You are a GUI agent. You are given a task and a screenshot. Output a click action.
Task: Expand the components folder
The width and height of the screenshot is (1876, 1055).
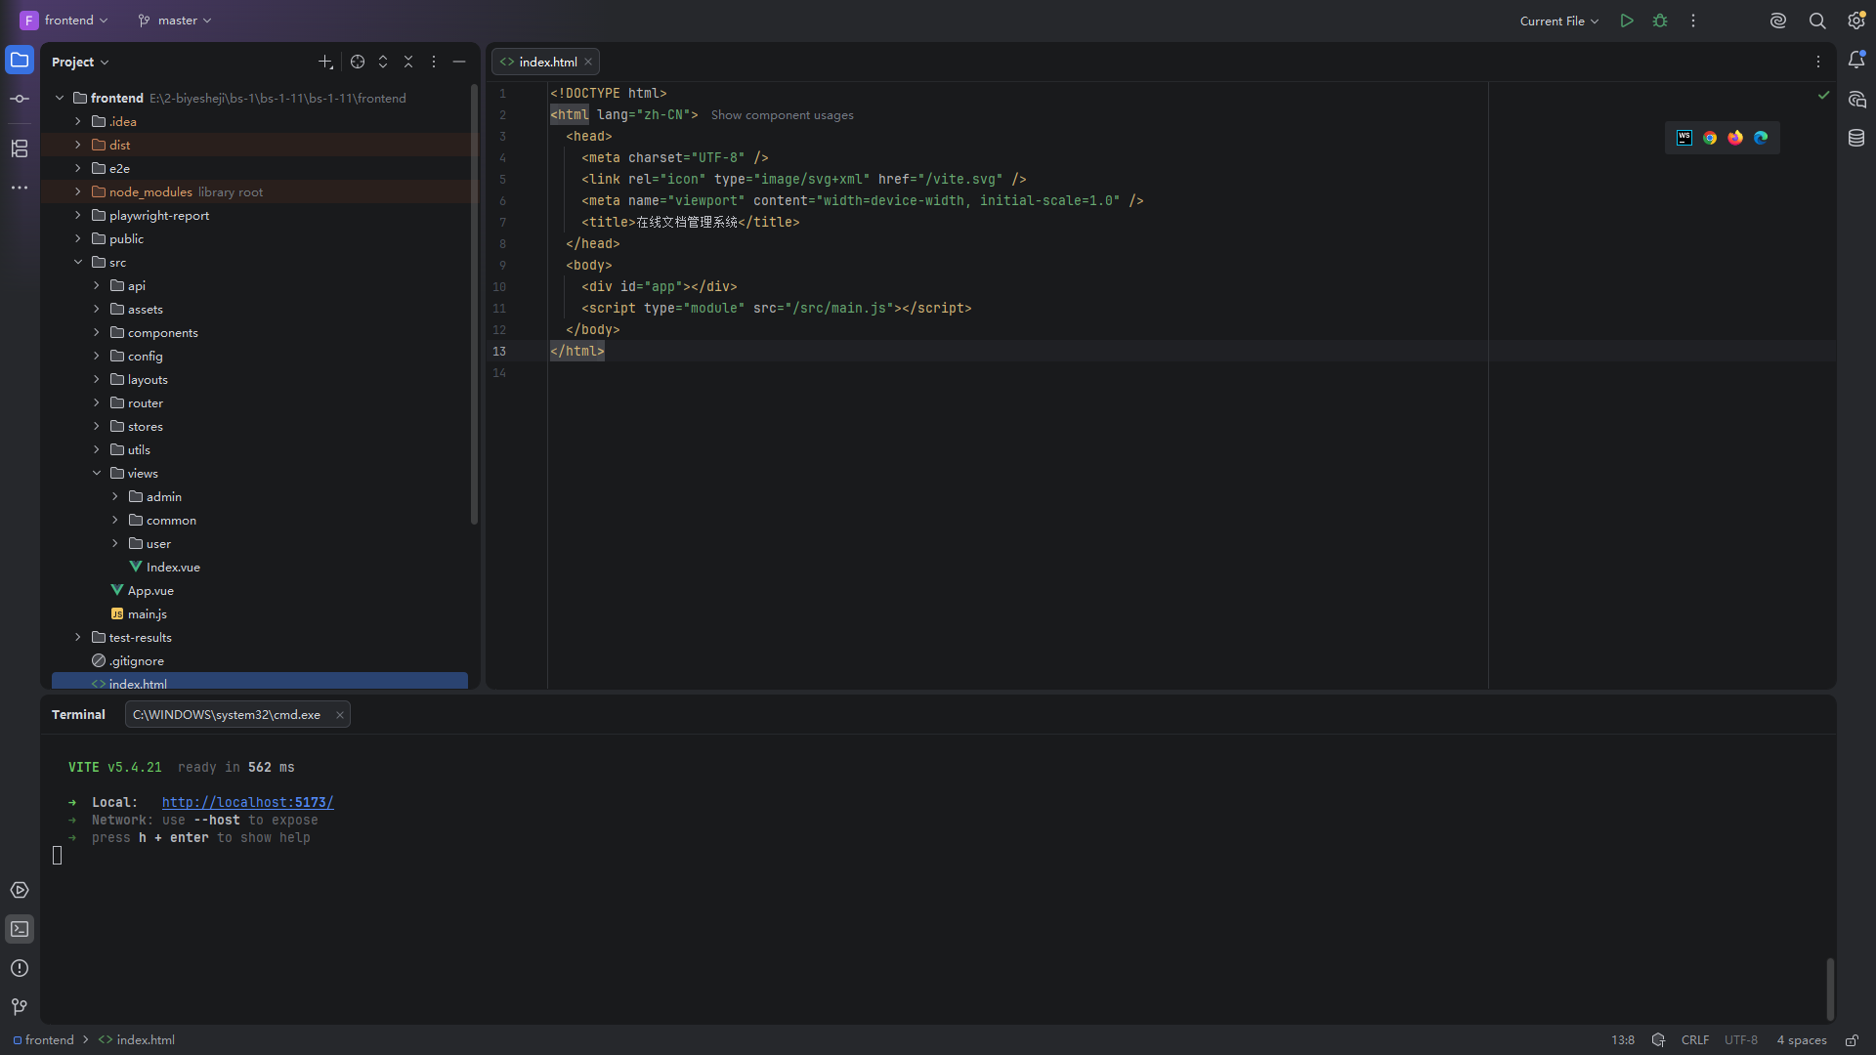97,332
